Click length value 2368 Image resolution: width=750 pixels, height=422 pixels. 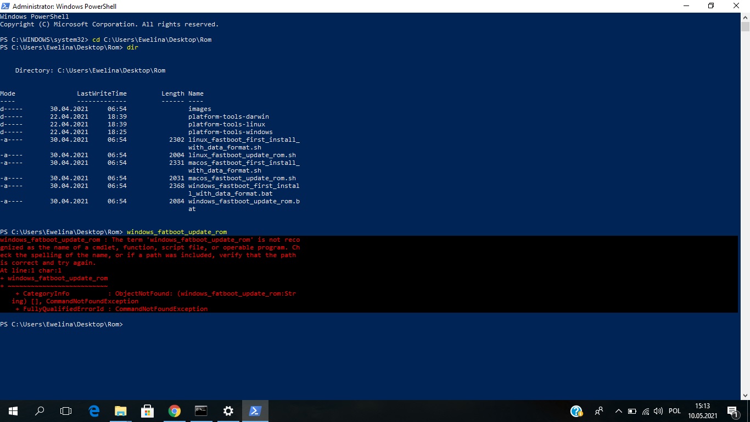pos(177,186)
